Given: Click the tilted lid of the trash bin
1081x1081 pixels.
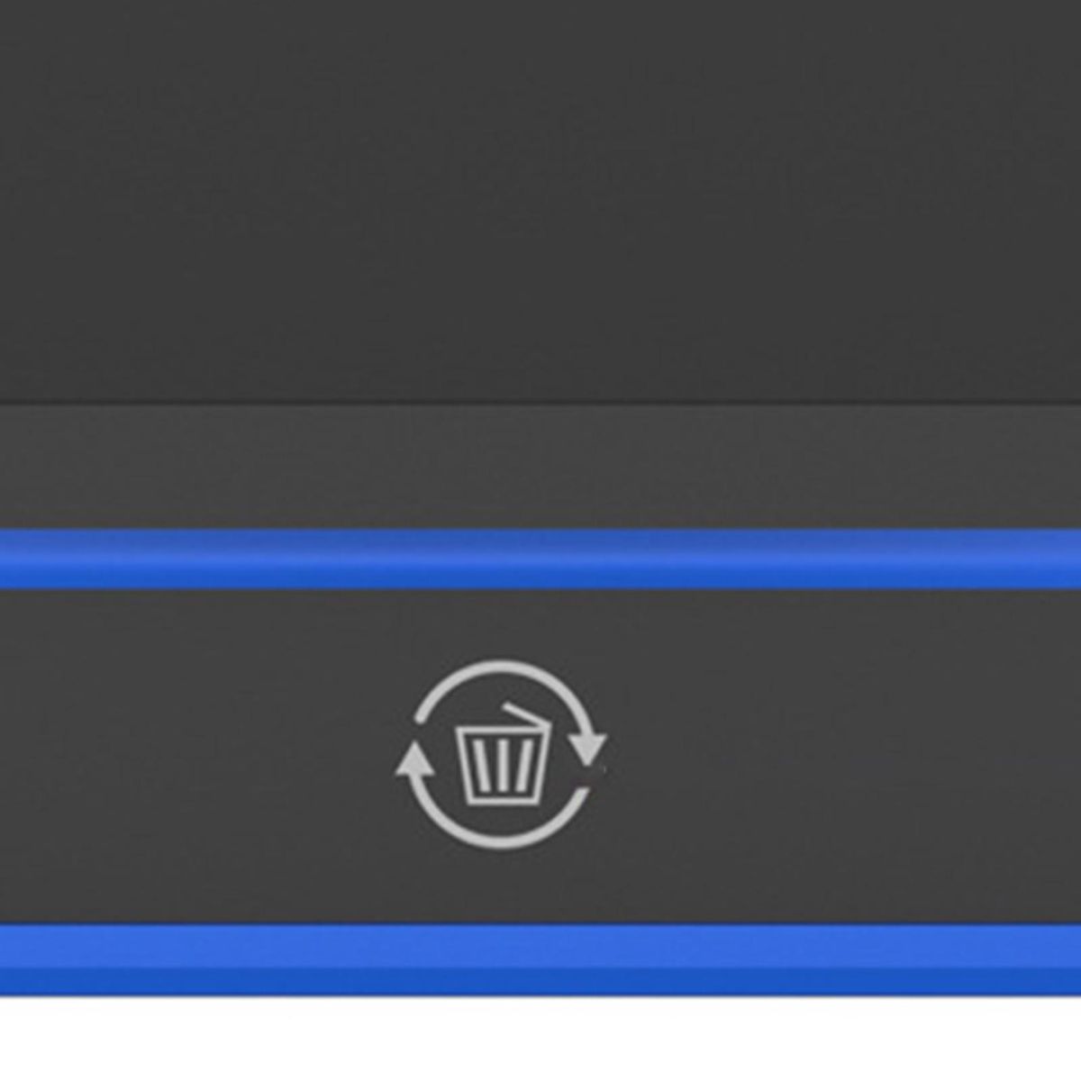Looking at the screenshot, I should point(524,716).
